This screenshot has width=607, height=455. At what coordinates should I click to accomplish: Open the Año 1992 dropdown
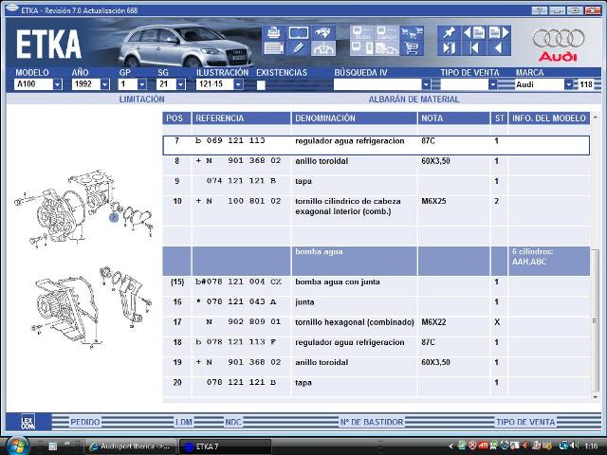105,84
